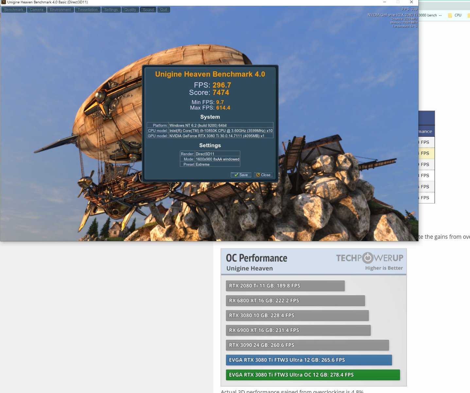Click the RTX 2080 Ti 11 GB chart bar
Viewport: 470px width, 393px height.
point(285,286)
